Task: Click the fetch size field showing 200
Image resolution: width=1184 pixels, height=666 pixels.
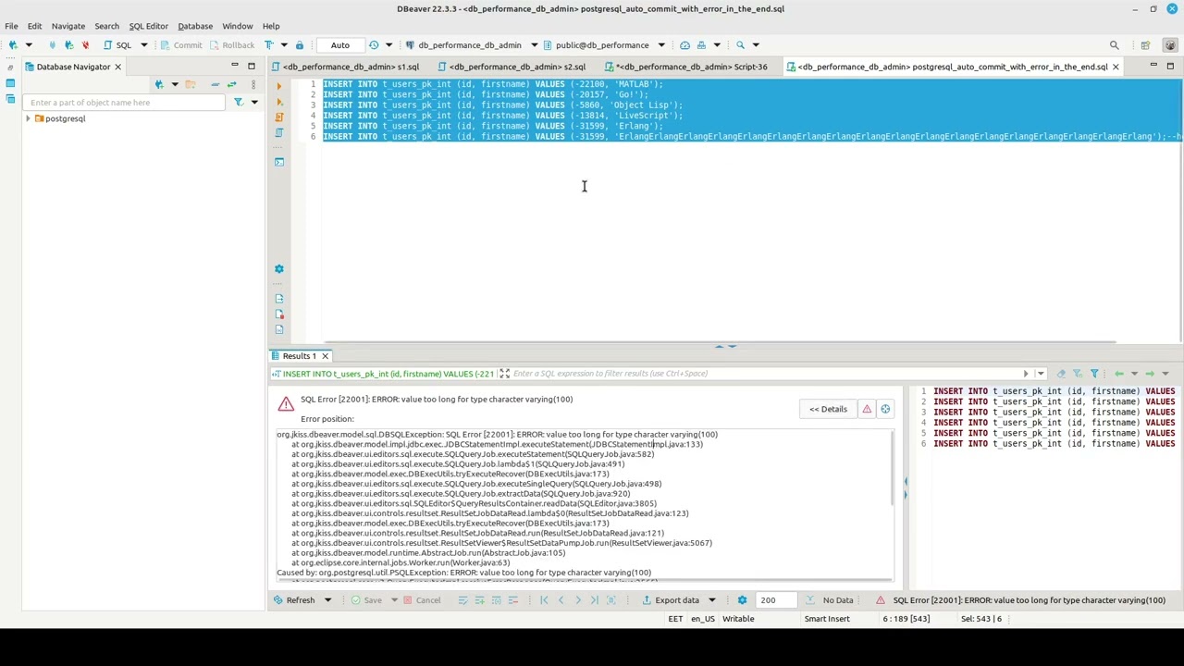Action: pos(777,600)
